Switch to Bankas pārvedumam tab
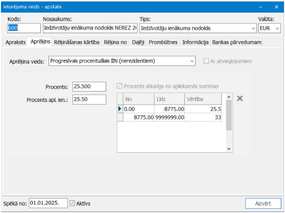 click(x=237, y=43)
